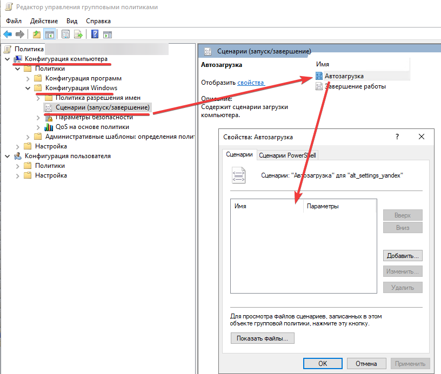Click the Параметры безопасности lock icon

(x=49, y=117)
